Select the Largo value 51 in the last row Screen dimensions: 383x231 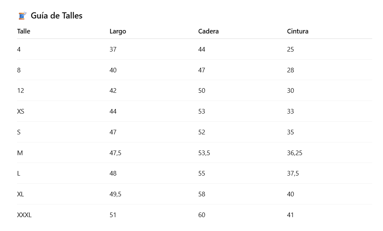pos(113,215)
